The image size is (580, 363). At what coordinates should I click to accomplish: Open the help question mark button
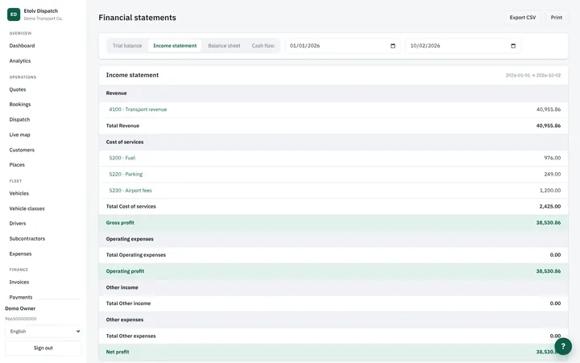pyautogui.click(x=563, y=346)
